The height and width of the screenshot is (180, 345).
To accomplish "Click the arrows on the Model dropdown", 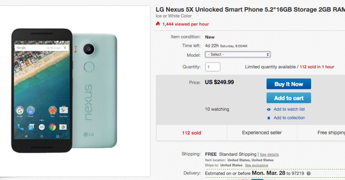I will point(268,54).
